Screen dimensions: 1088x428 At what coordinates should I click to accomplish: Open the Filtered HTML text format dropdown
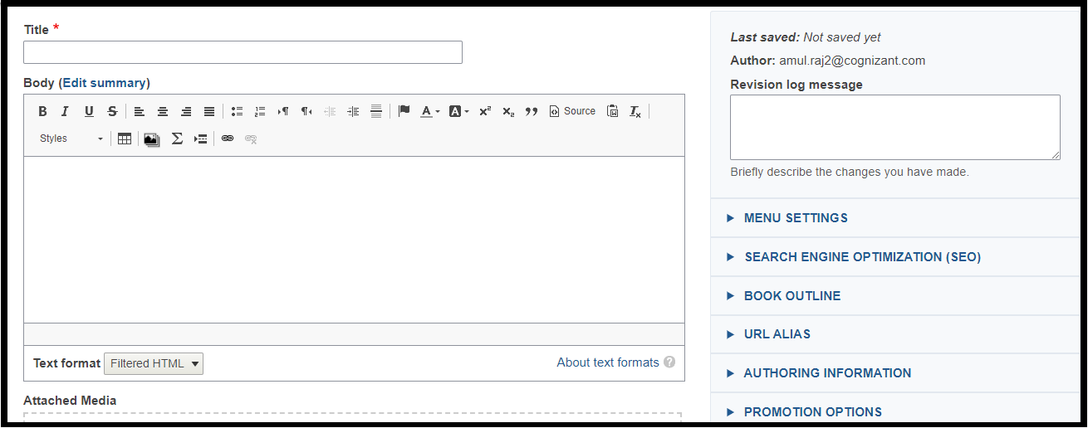pos(154,363)
